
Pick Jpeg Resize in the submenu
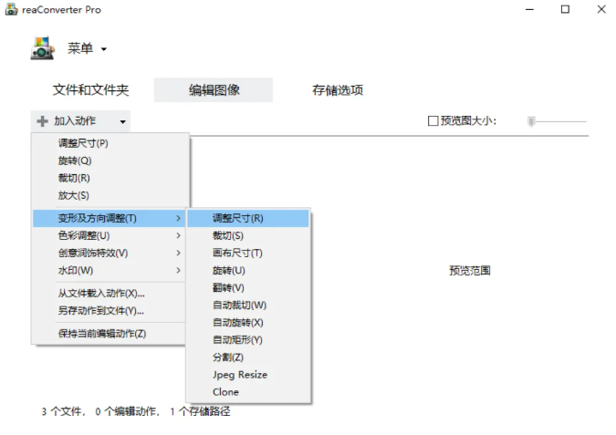point(248,375)
